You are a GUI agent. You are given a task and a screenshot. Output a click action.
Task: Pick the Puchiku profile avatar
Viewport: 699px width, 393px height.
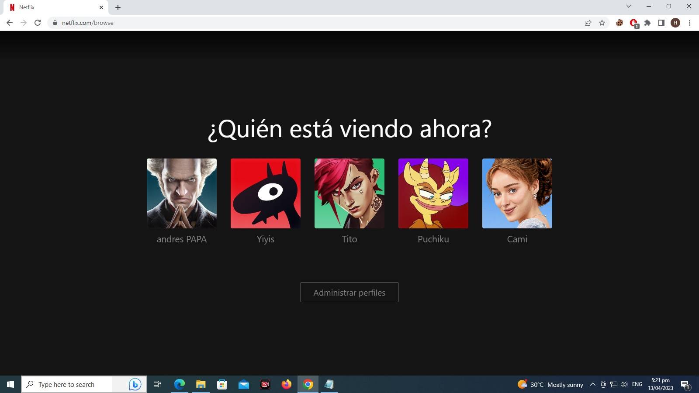coord(433,193)
